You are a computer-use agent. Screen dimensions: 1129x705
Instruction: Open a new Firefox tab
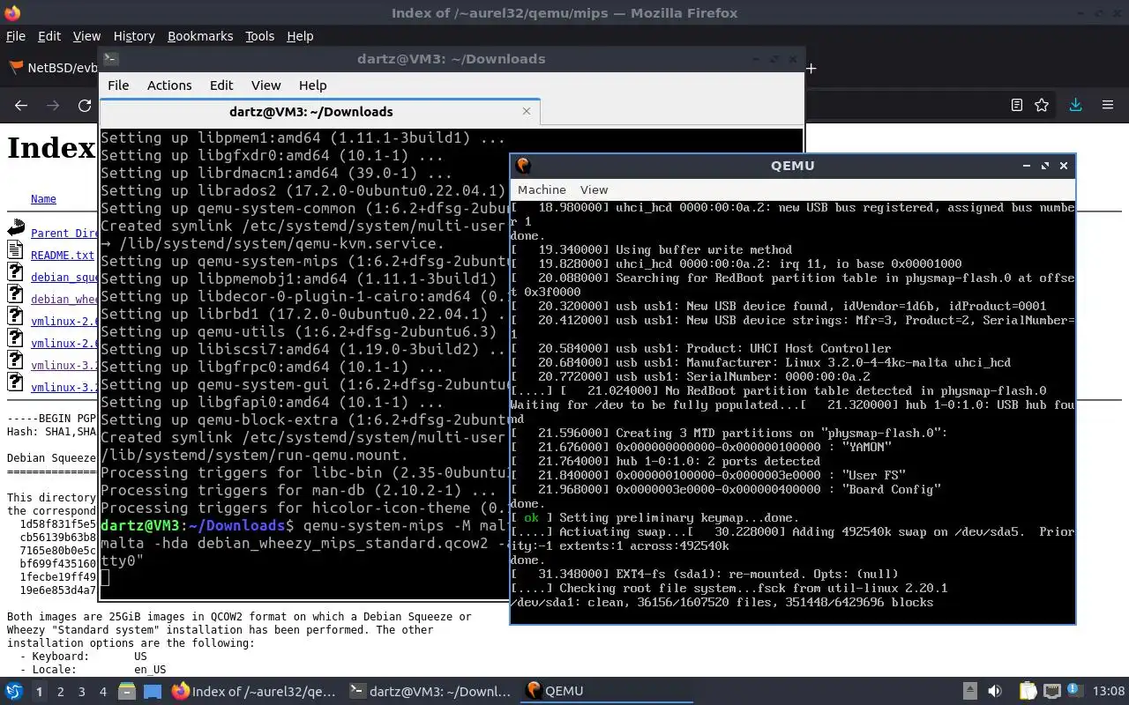coord(811,68)
